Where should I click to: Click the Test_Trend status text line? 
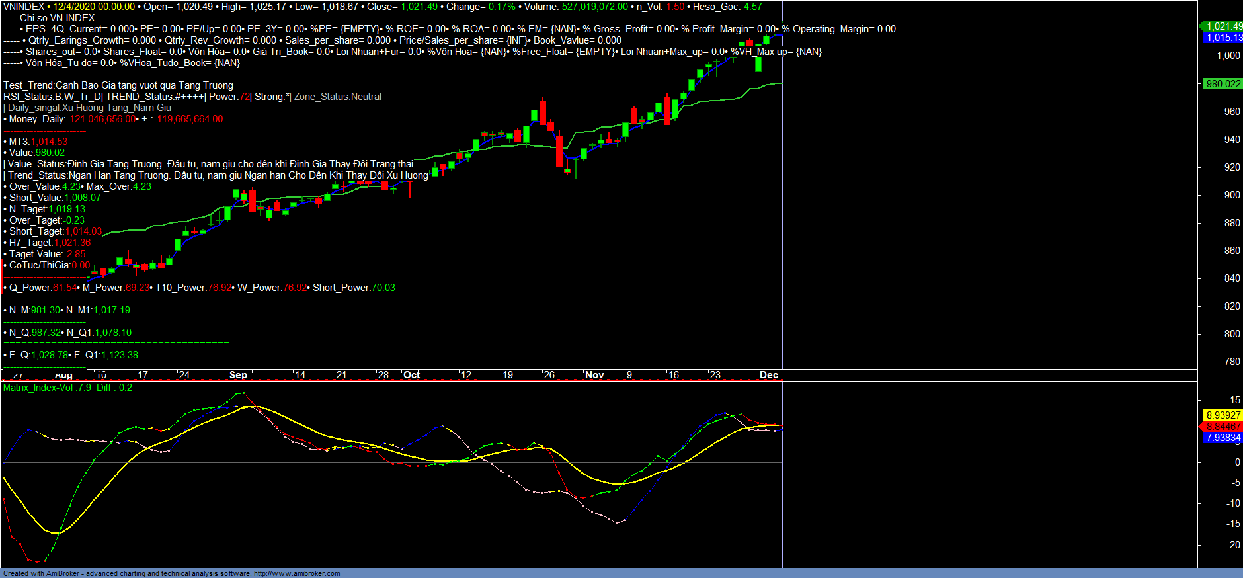(118, 85)
